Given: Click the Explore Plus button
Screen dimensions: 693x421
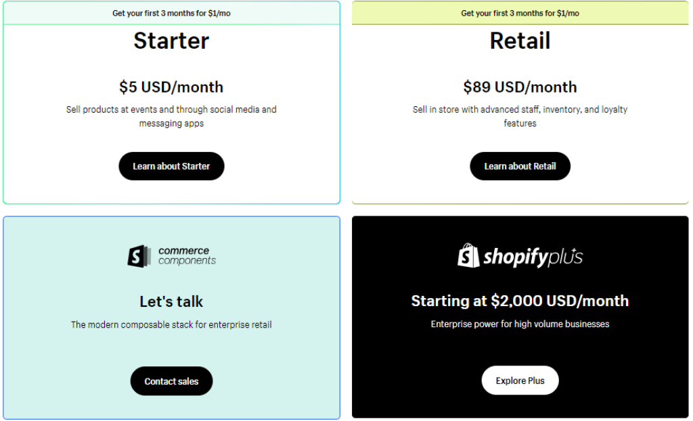Looking at the screenshot, I should pos(520,380).
